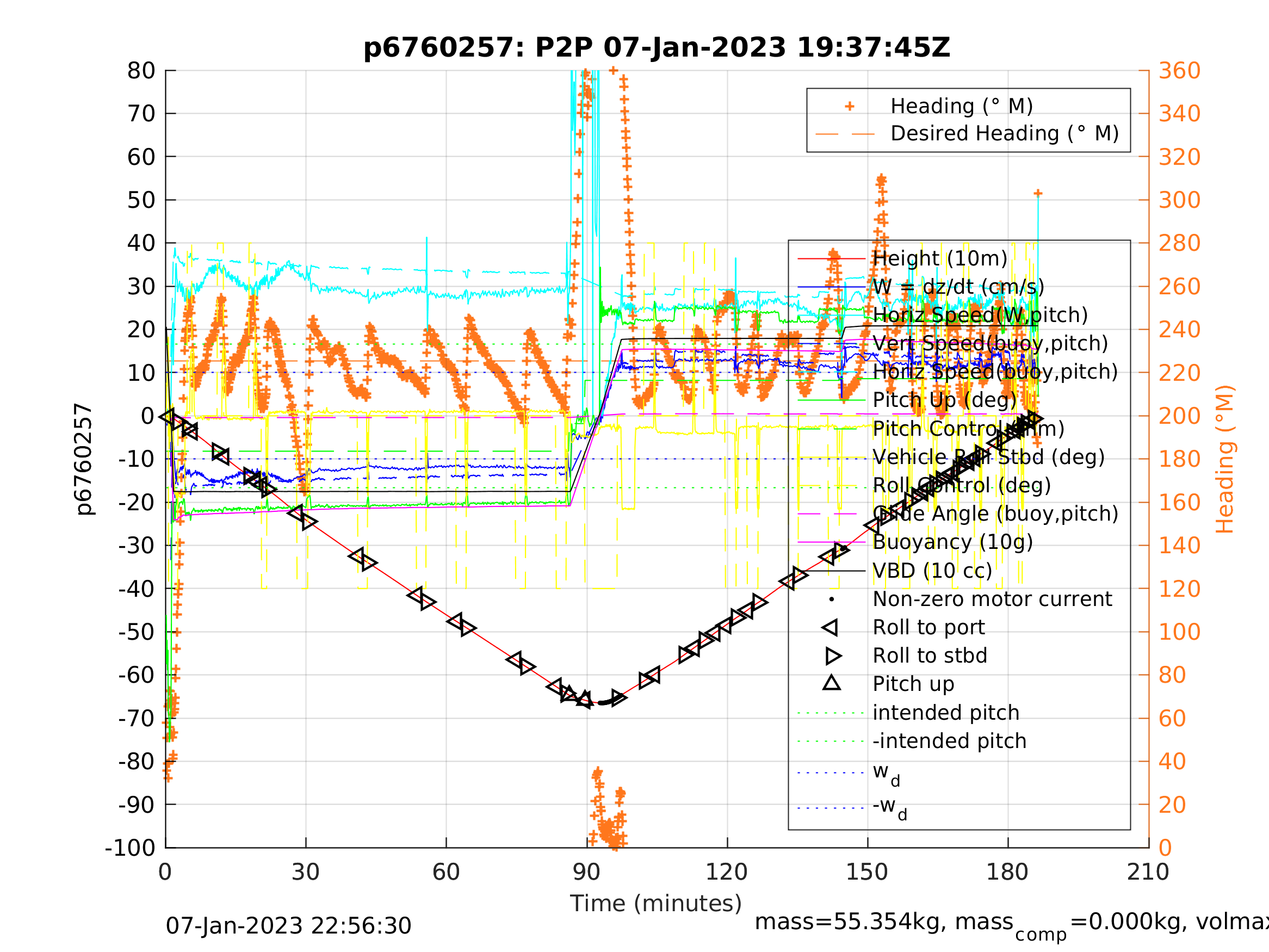Click the Non-zero motor current legend label
Viewport: 1269px width, 952px height.
coord(992,599)
